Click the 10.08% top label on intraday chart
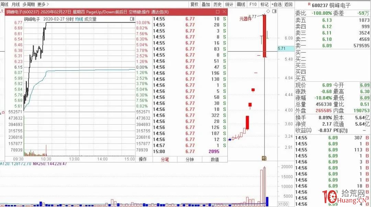371x207 pixels. pyautogui.click(x=143, y=23)
